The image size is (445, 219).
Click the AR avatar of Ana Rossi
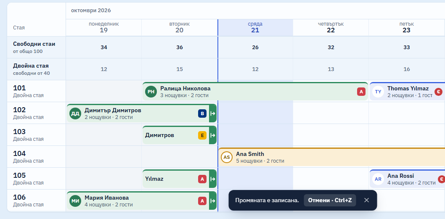tap(378, 179)
